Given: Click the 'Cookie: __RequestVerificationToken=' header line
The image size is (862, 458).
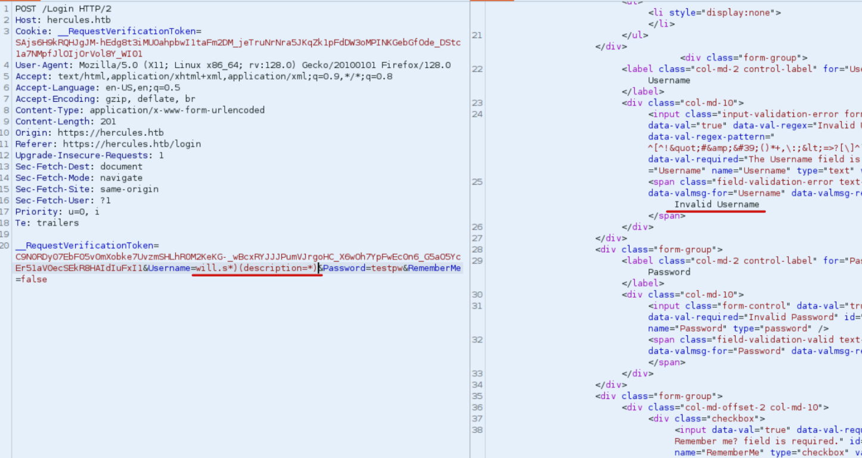Looking at the screenshot, I should coord(108,32).
